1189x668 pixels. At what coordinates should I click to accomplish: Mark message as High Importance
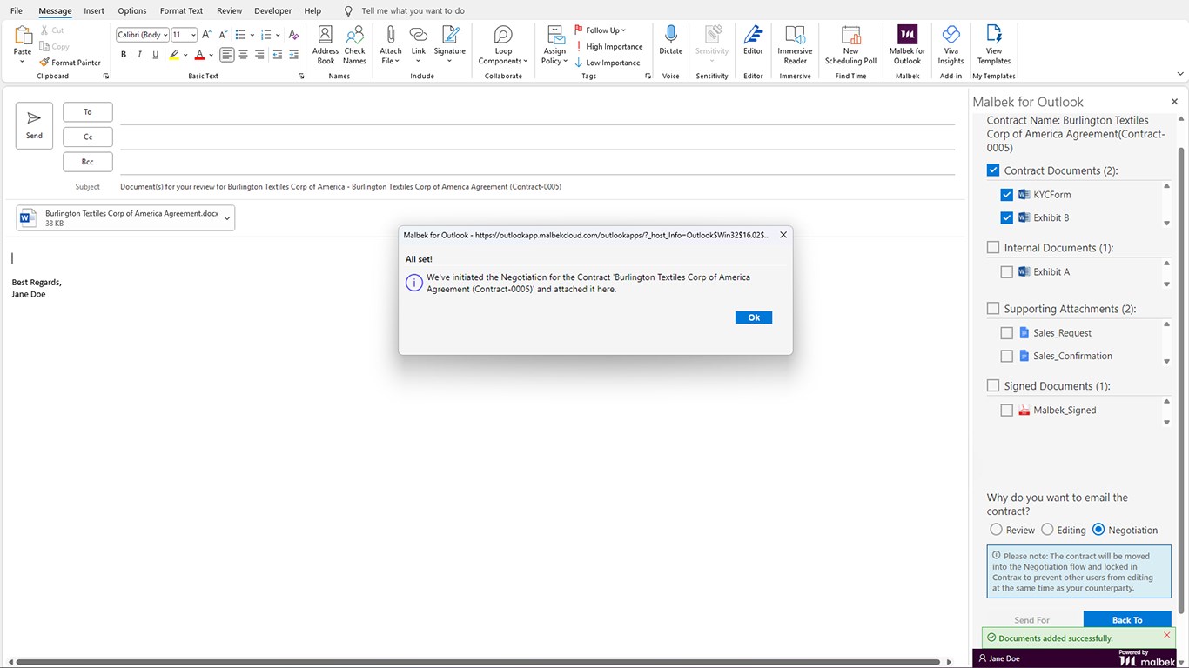pos(609,47)
